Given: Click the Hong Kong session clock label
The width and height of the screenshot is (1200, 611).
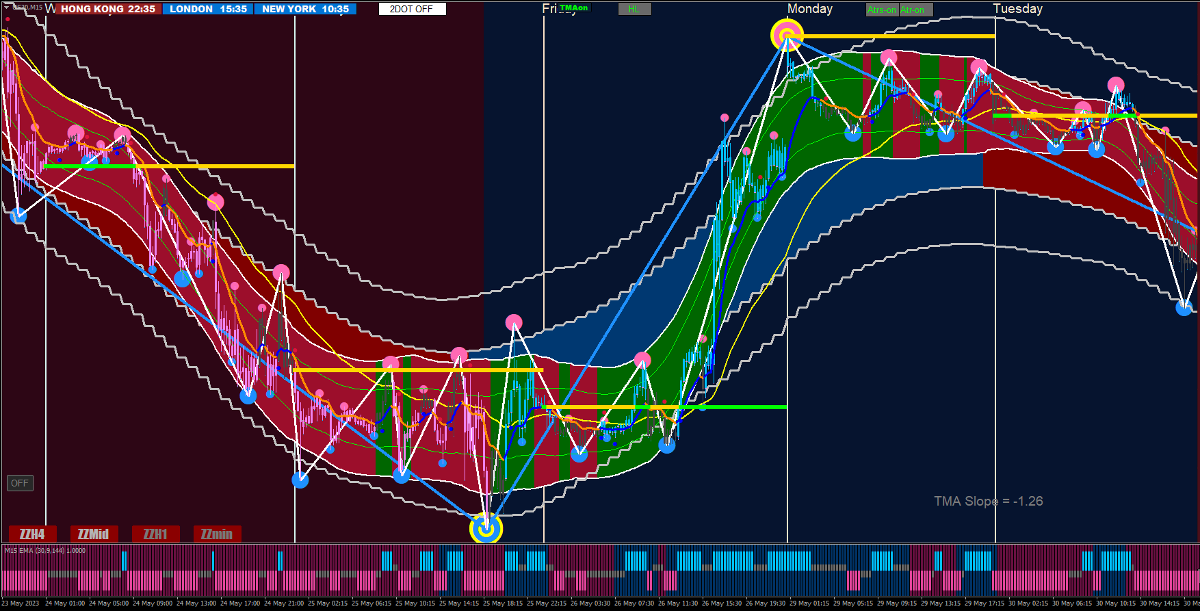Looking at the screenshot, I should pos(108,9).
